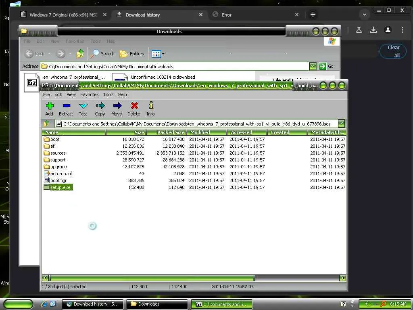Open the File menu in 7-Zip
Viewport: 413px width, 310px height.
(x=46, y=94)
